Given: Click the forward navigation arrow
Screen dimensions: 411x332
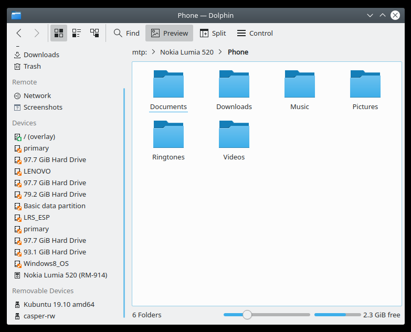Looking at the screenshot, I should [x=36, y=33].
